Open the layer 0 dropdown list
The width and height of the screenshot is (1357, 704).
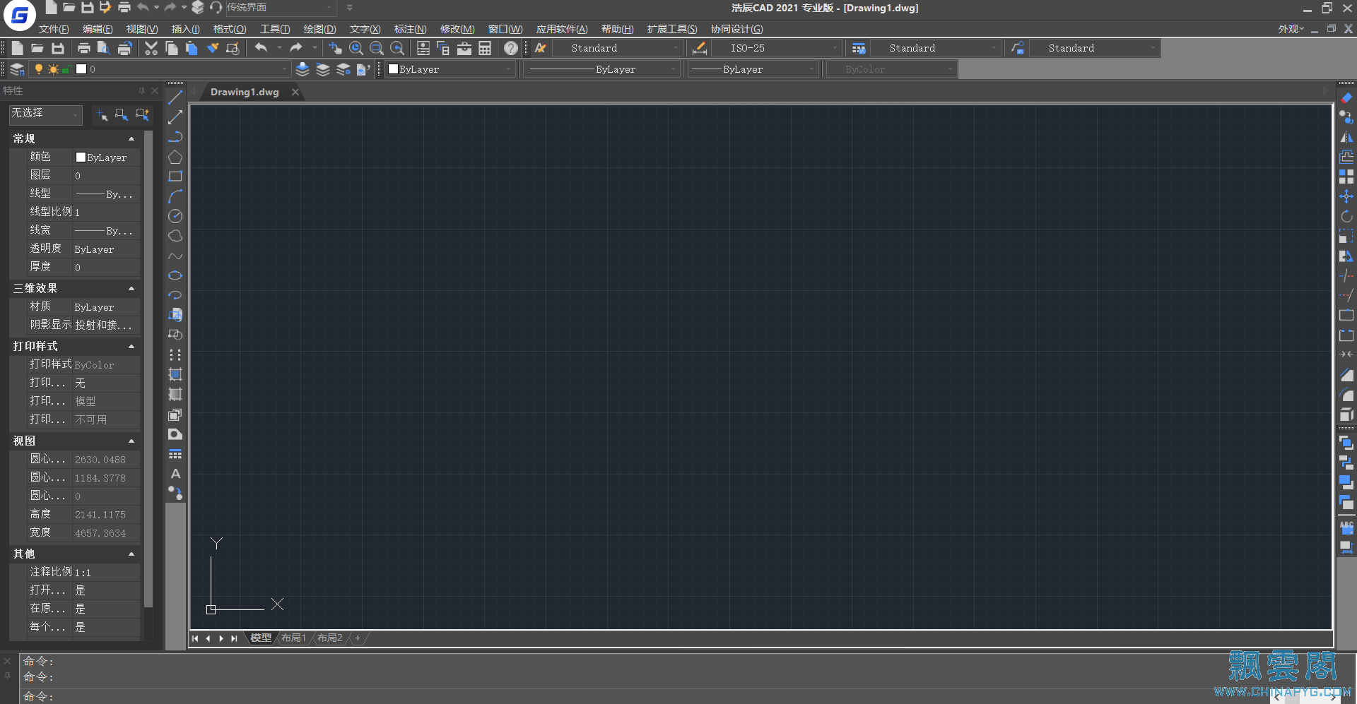click(x=183, y=69)
